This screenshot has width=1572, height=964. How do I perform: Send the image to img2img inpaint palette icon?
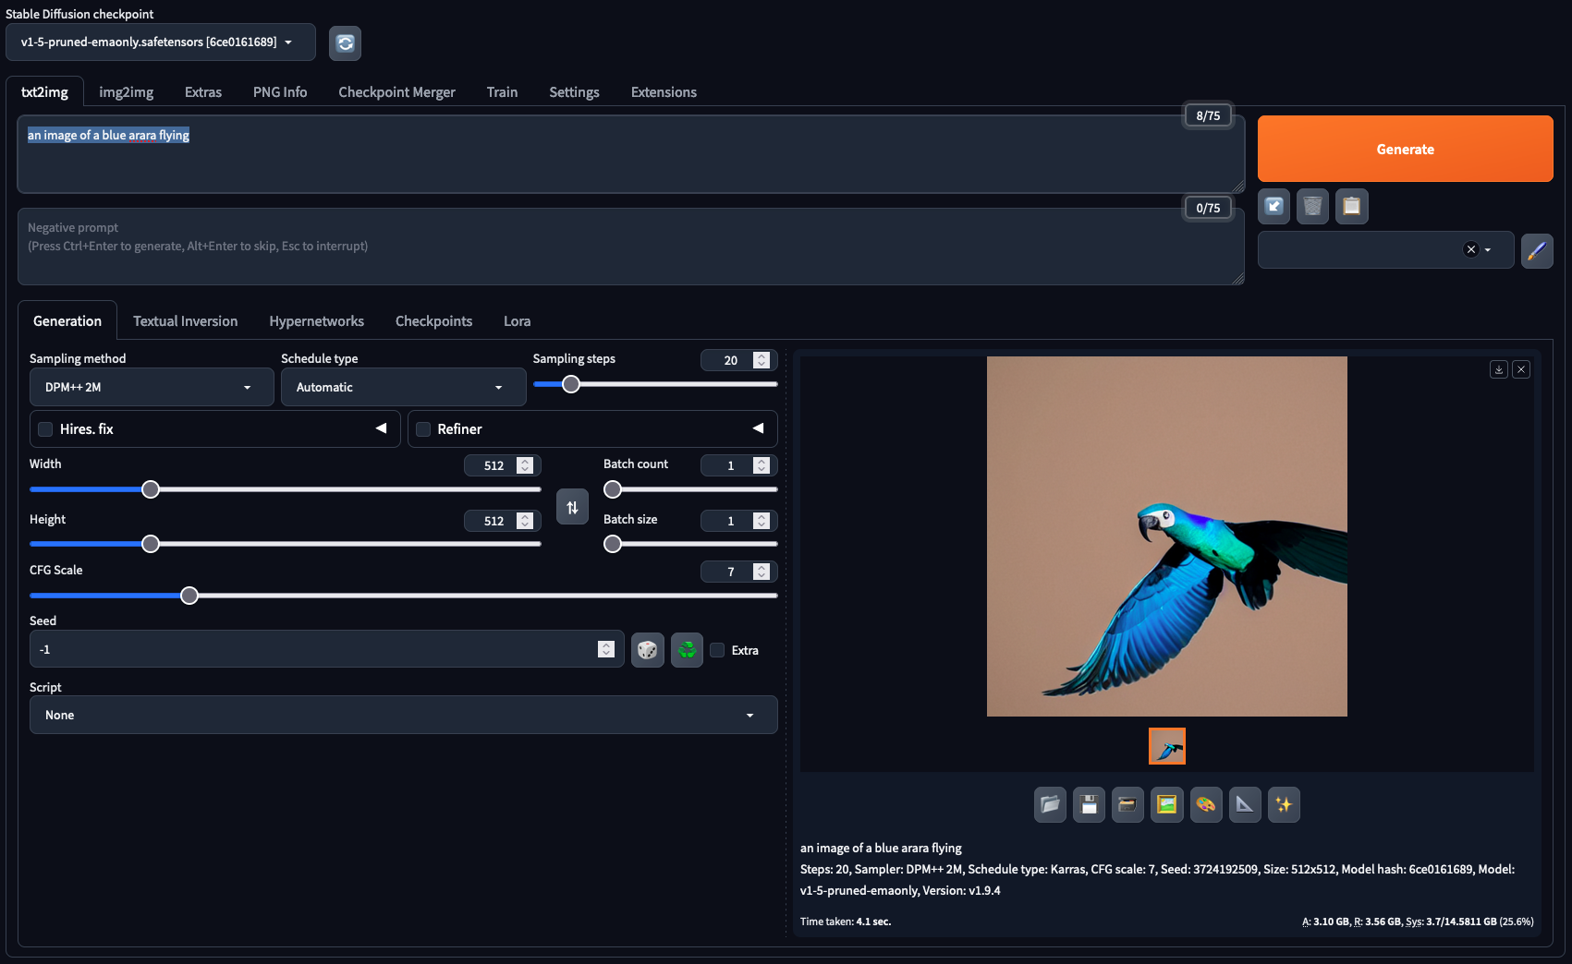click(x=1206, y=804)
